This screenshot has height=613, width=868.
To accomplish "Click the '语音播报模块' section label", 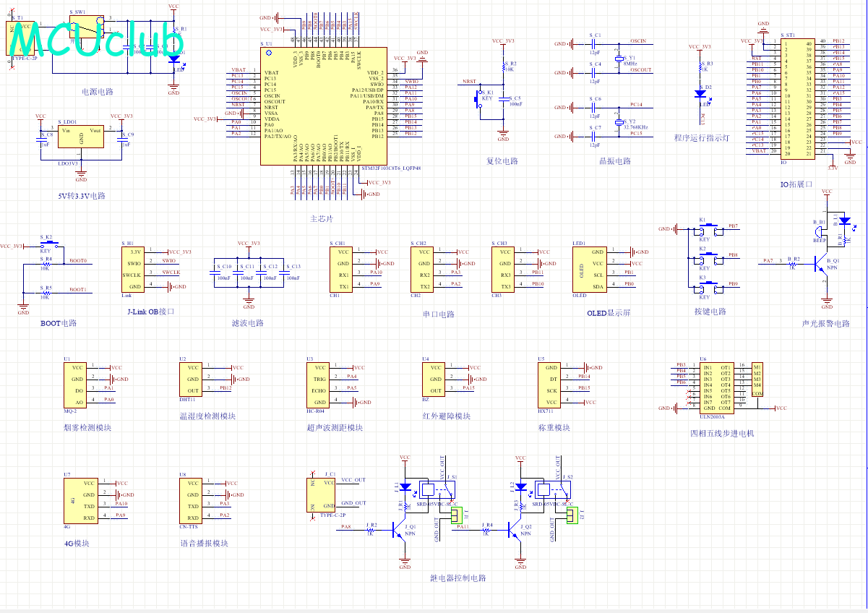I will (x=204, y=543).
